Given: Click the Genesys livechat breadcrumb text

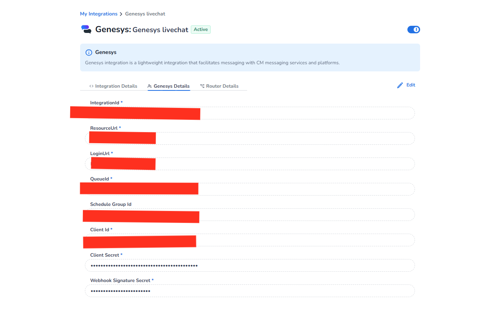Looking at the screenshot, I should (x=145, y=14).
